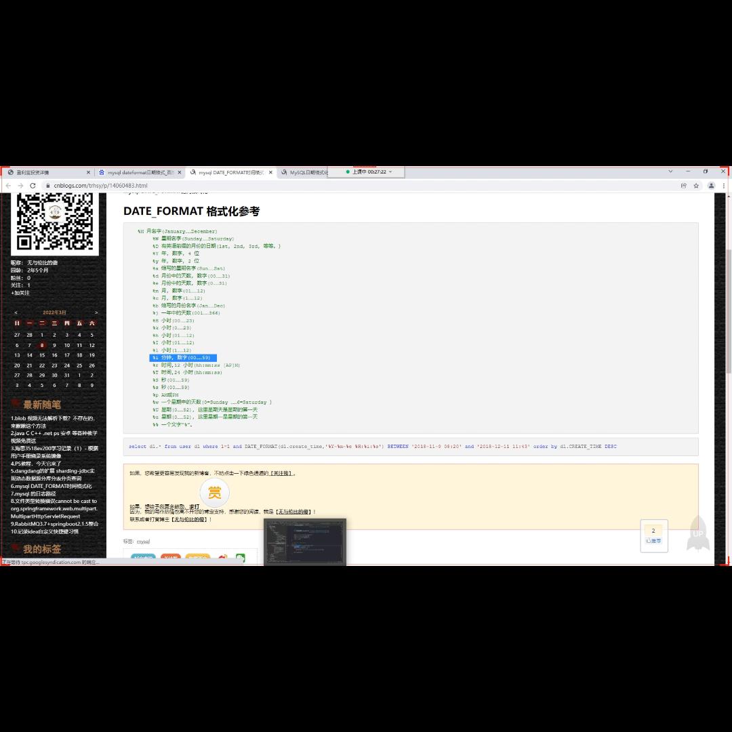Open Chrome's three-dot menu
The image size is (732, 732).
pos(724,185)
